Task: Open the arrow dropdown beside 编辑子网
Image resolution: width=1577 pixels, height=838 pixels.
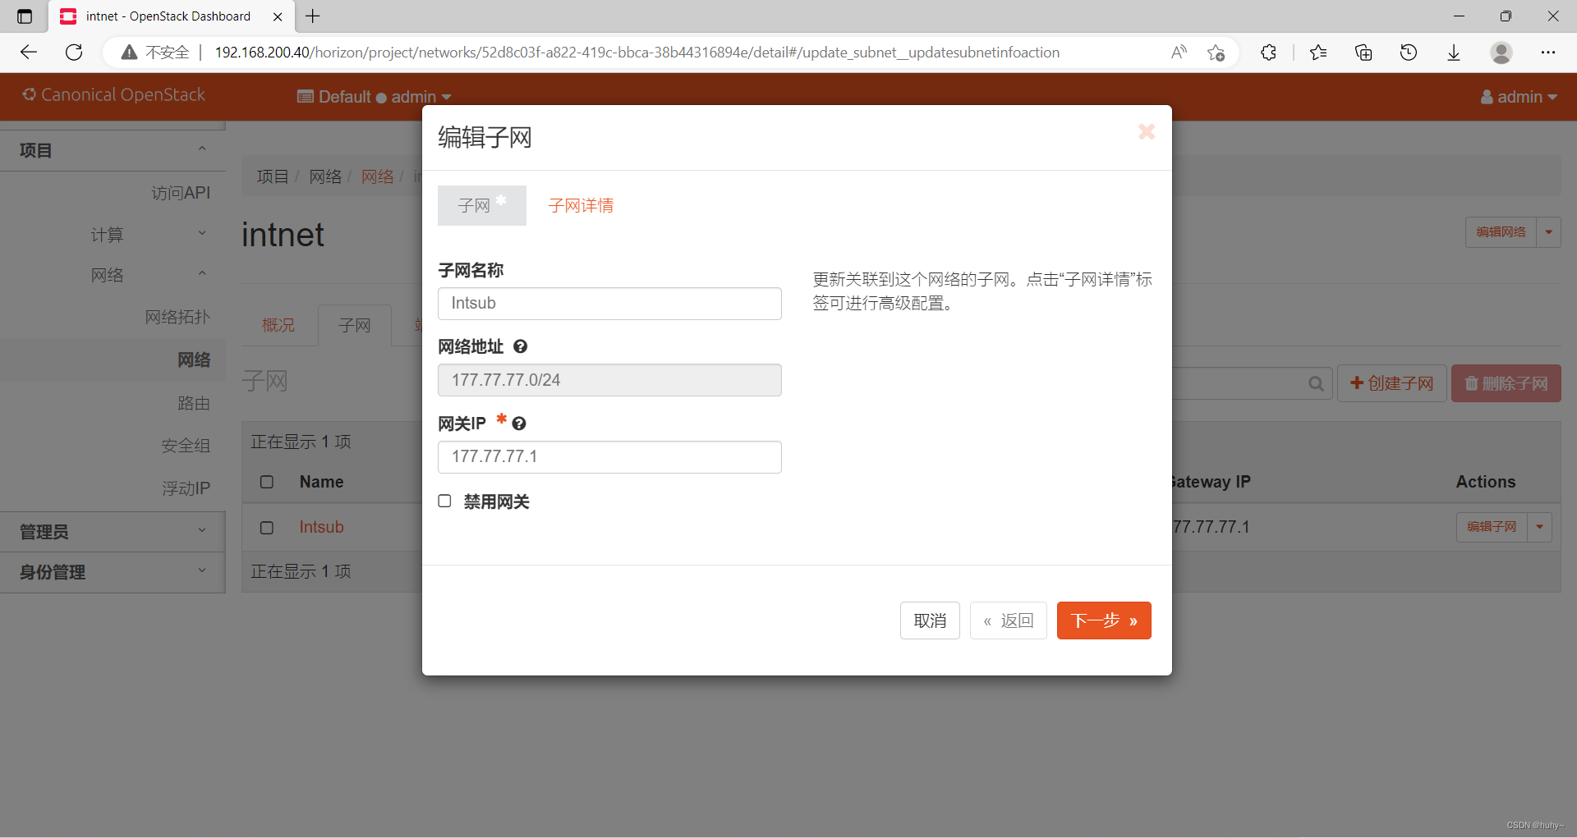Action: (x=1540, y=527)
